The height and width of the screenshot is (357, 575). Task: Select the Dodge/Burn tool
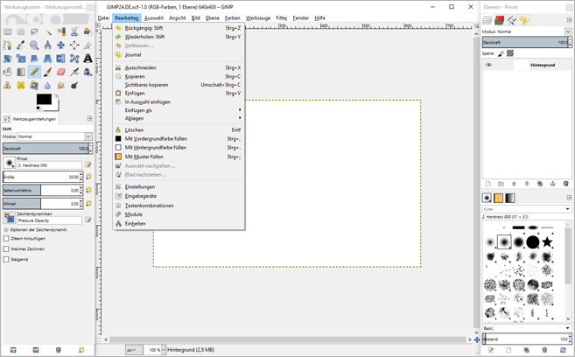pos(74,86)
